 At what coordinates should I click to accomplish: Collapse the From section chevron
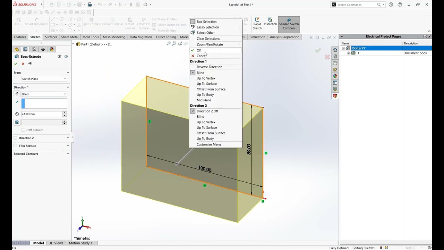click(x=68, y=73)
